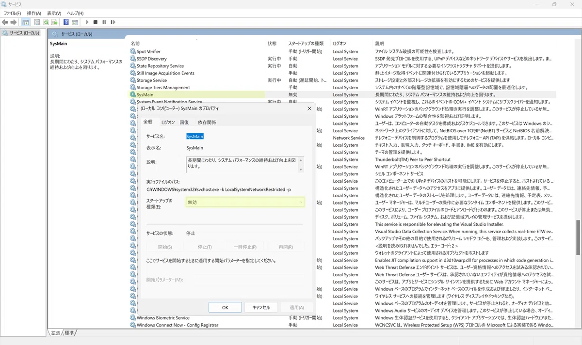Image resolution: width=582 pixels, height=345 pixels.
Task: Open the properties toolbar icon
Action: [36, 22]
